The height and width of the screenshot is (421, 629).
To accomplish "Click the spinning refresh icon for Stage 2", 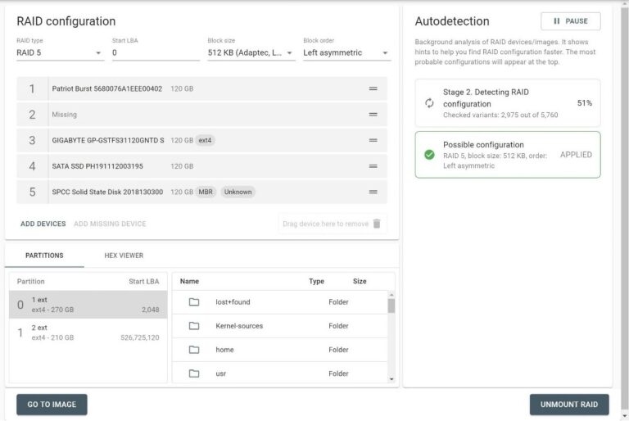I will (x=429, y=103).
